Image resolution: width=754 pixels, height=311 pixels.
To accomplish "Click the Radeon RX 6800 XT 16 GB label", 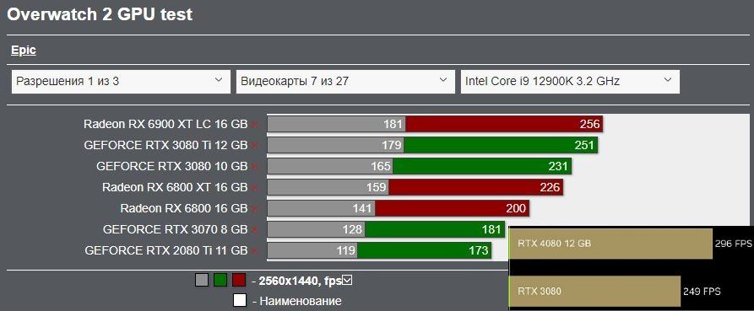I will click(x=175, y=188).
